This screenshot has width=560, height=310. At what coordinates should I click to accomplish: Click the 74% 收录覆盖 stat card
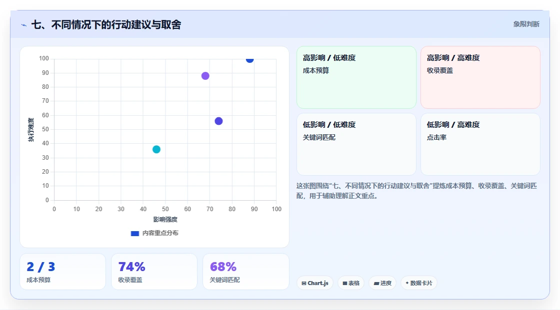click(154, 272)
